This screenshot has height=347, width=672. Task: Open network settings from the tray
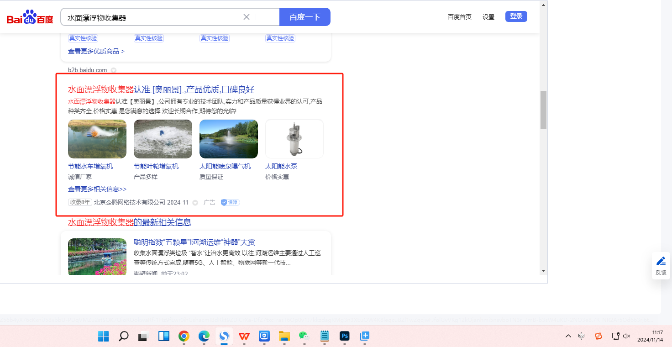pos(615,336)
